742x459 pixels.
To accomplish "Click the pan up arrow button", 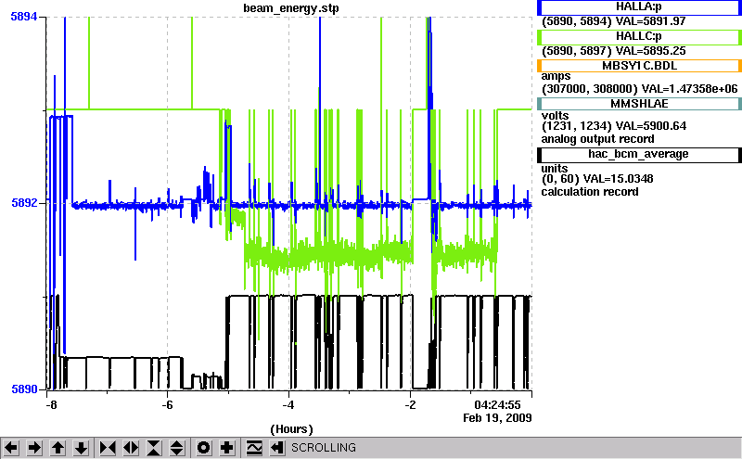I will pyautogui.click(x=58, y=447).
